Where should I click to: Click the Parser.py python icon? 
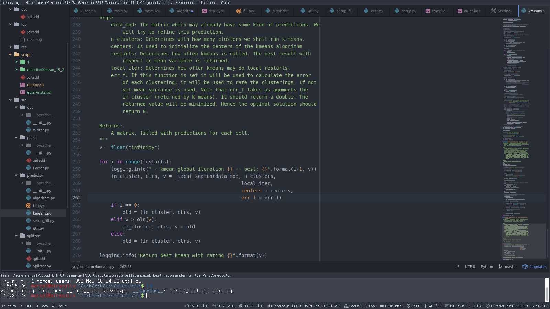pos(29,168)
